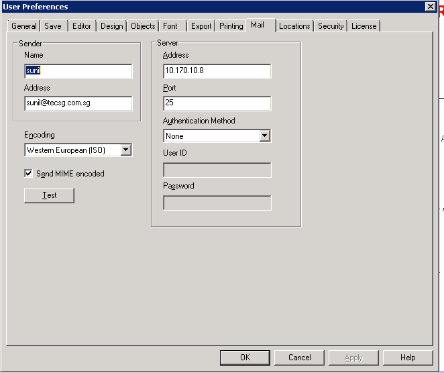The image size is (444, 373).
Task: Toggle the Send MIME encoded checkbox
Action: coord(28,173)
